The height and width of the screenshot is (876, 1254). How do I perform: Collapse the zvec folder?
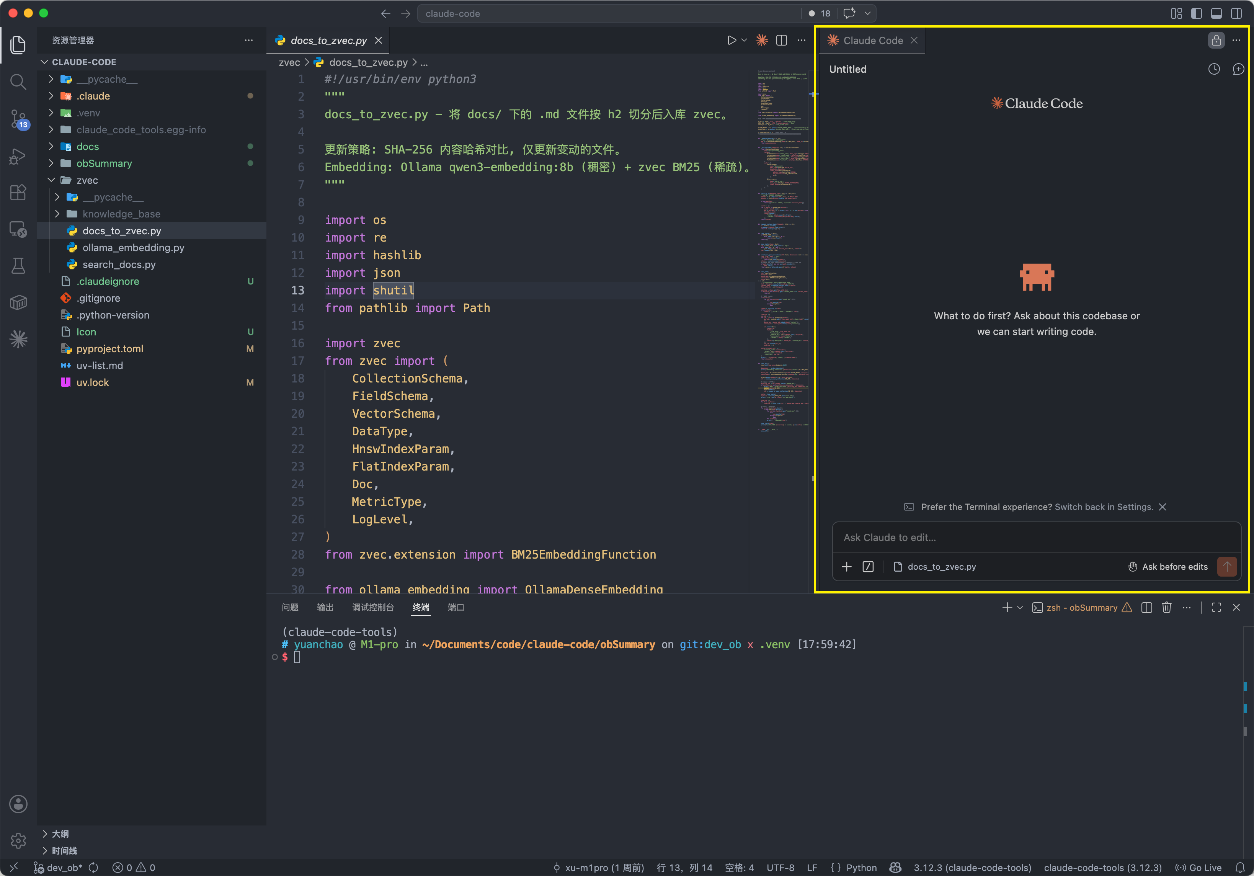tap(152, 180)
